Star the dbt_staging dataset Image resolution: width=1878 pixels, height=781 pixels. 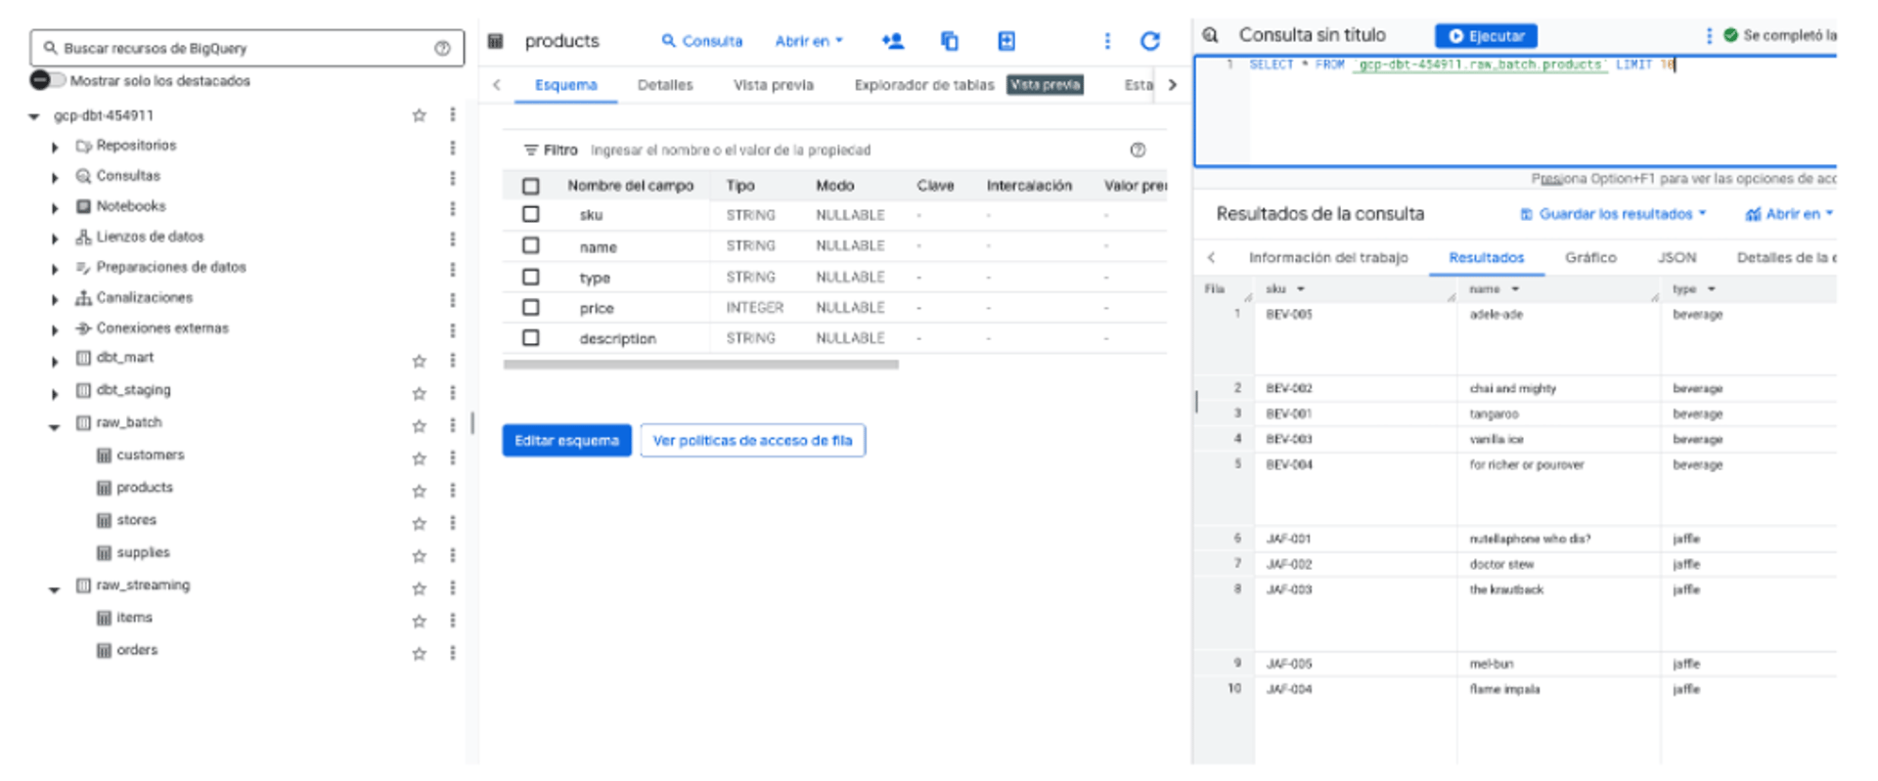pyautogui.click(x=420, y=393)
